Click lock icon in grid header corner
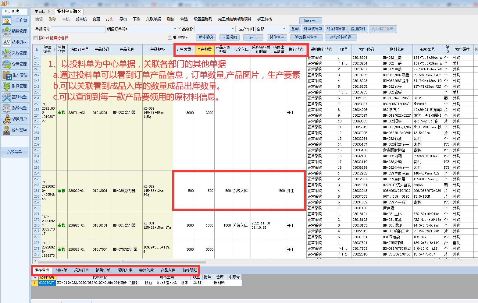This screenshot has height=303, width=478. pyautogui.click(x=37, y=50)
